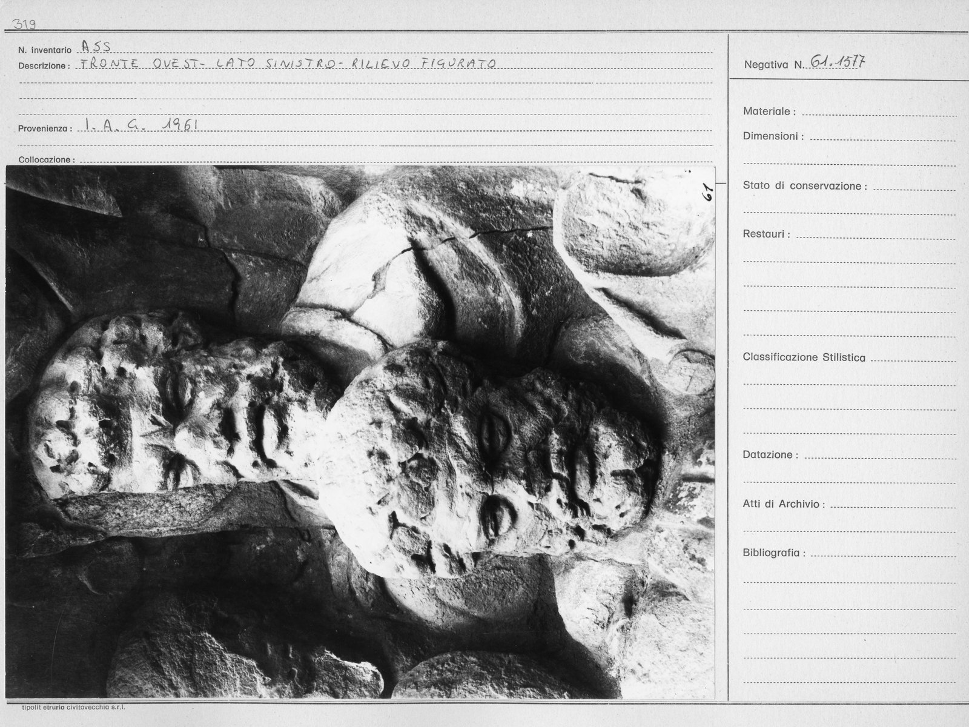Click the 'Materiale :' label
Image resolution: width=969 pixels, height=727 pixels.
tap(769, 111)
